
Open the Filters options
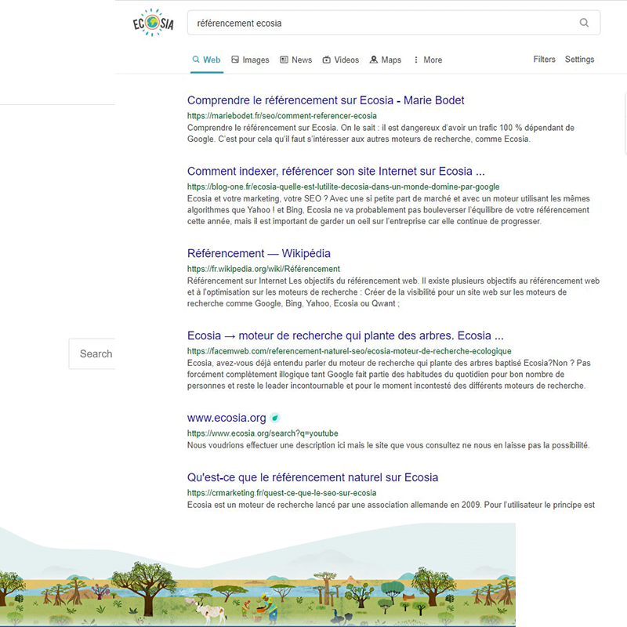point(544,60)
